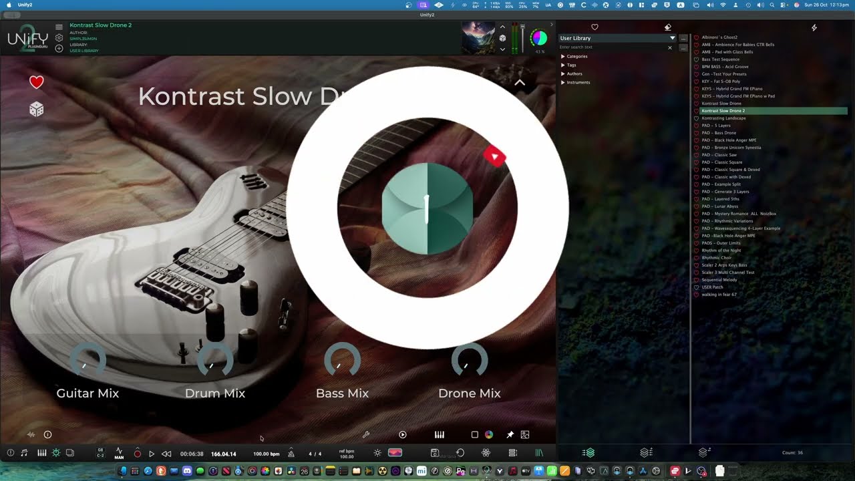Save the patch with floppy disk icon
The image size is (855, 481).
pos(435,453)
